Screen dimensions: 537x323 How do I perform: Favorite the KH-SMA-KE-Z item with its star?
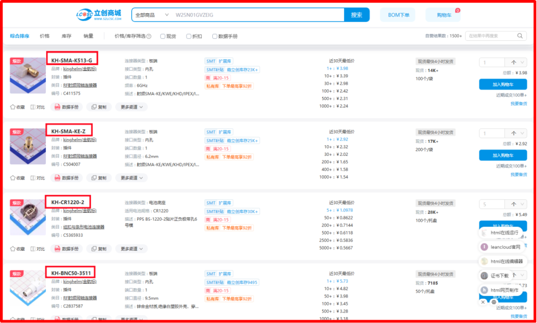point(13,178)
